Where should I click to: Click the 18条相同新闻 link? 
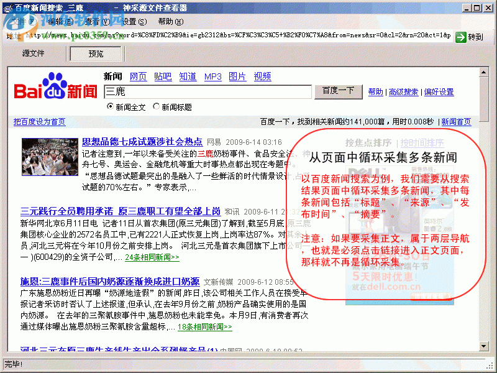[205, 327]
